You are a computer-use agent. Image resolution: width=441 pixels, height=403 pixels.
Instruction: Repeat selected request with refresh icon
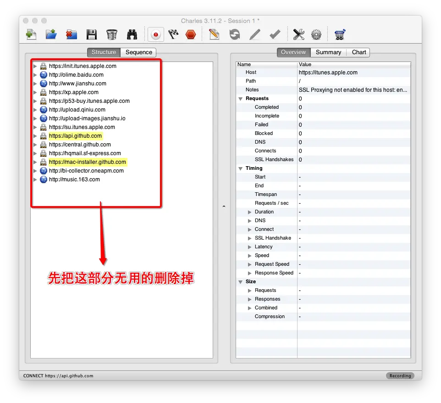pyautogui.click(x=235, y=34)
